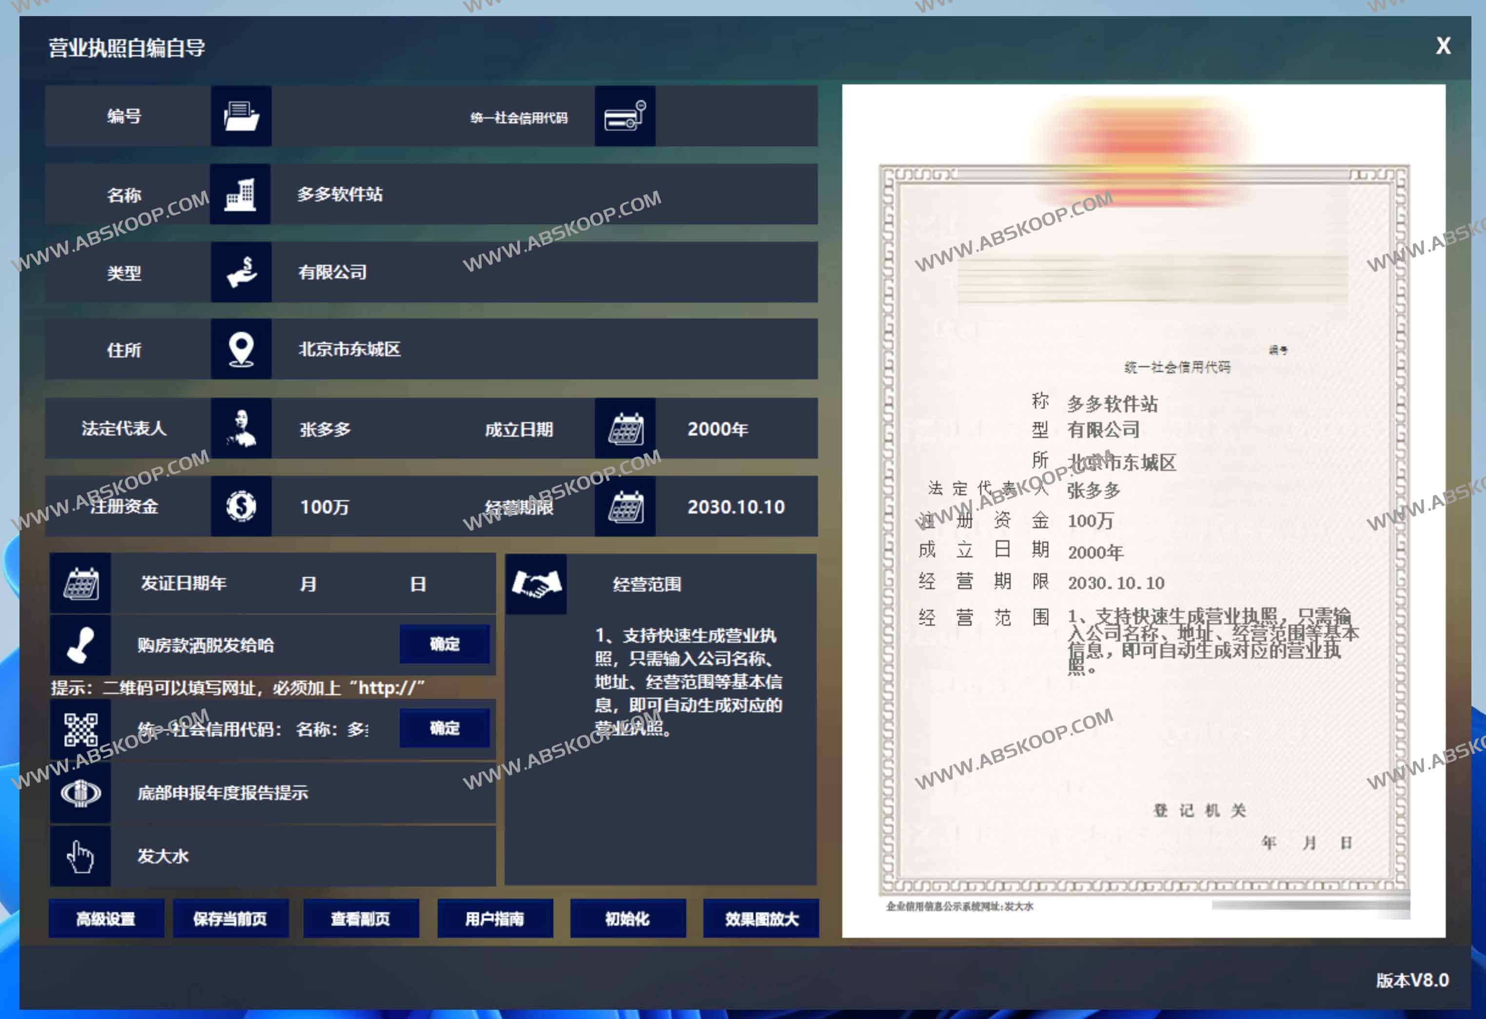Open the calendar icon for 成立日期
Image resolution: width=1486 pixels, height=1019 pixels.
pyautogui.click(x=625, y=430)
